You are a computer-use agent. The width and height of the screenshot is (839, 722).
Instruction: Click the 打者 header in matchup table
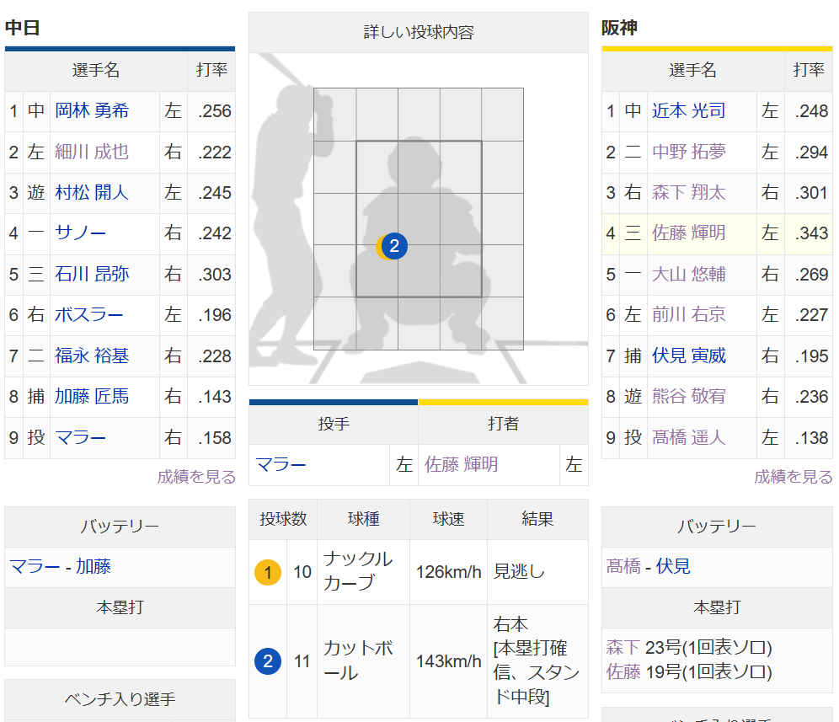(x=503, y=425)
